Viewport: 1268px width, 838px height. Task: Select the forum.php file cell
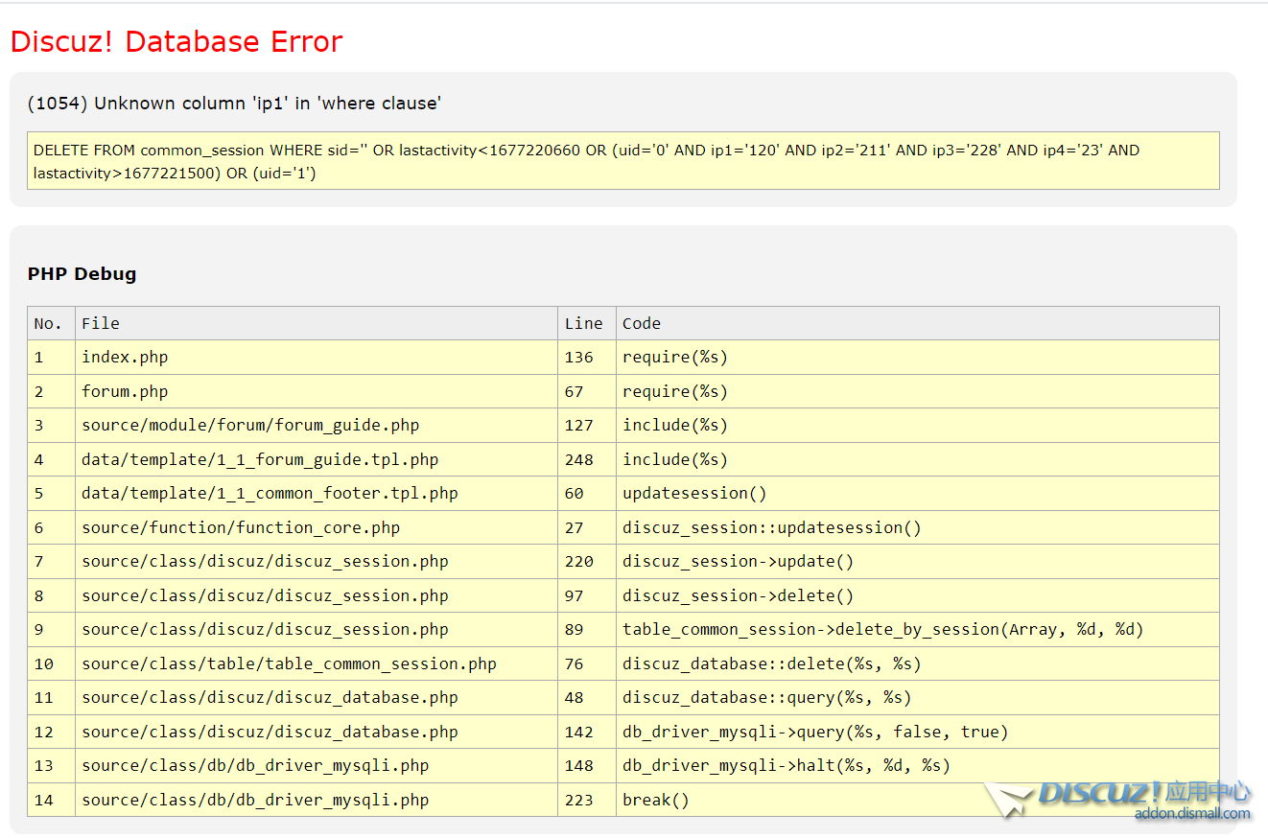(125, 391)
